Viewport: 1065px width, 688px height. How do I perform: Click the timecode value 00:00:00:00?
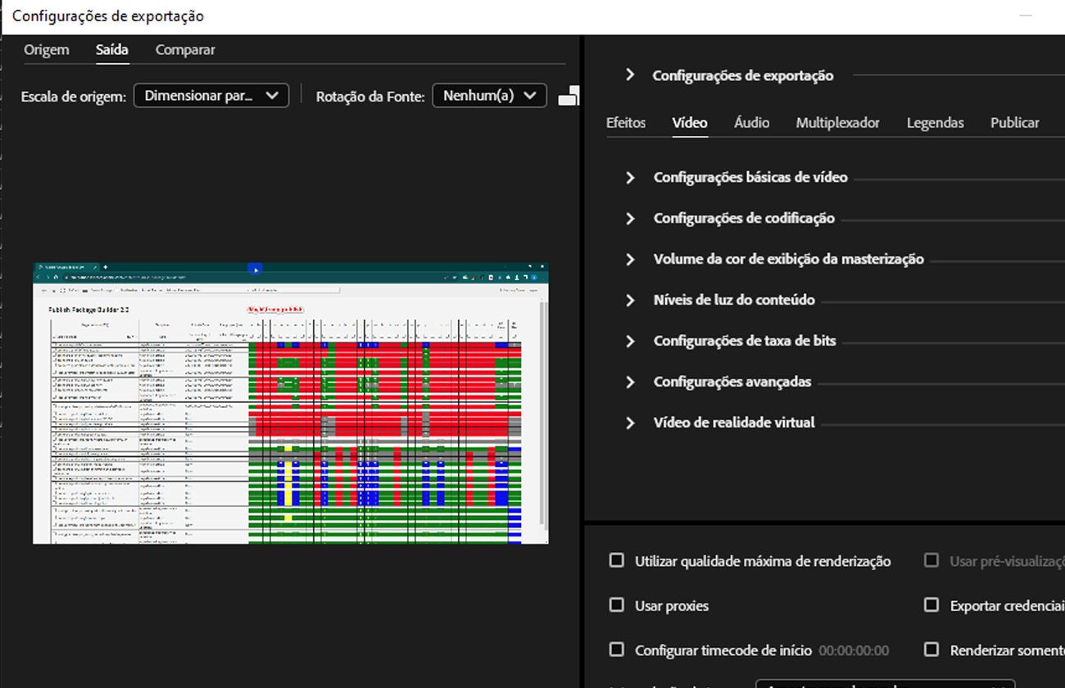tap(854, 650)
